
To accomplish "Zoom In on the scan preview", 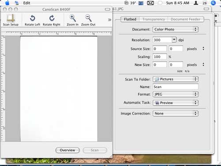I will (x=72, y=20).
